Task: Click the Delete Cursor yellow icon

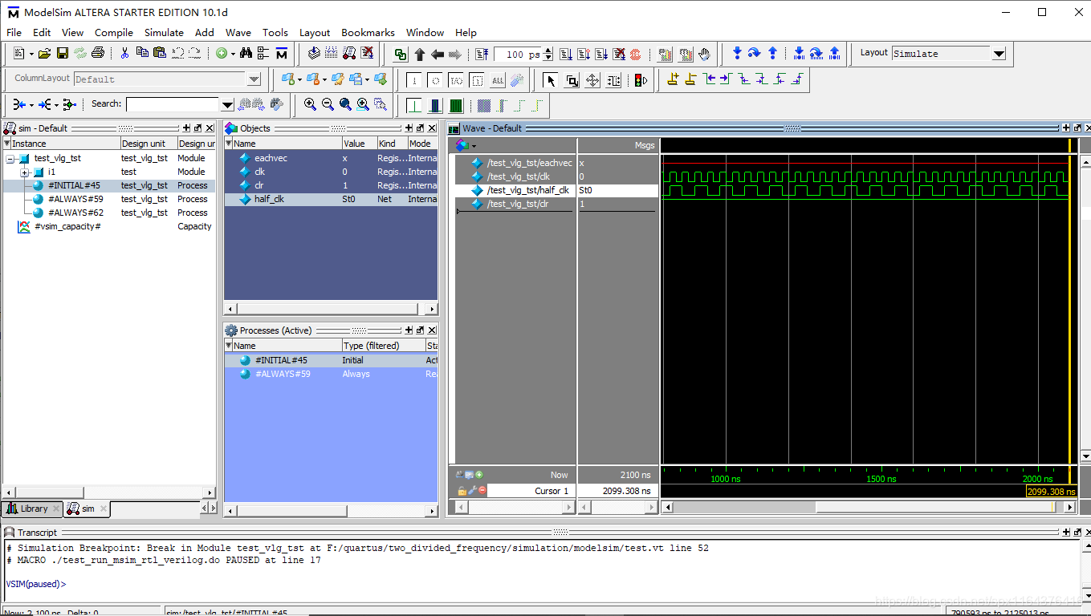Action: (691, 79)
